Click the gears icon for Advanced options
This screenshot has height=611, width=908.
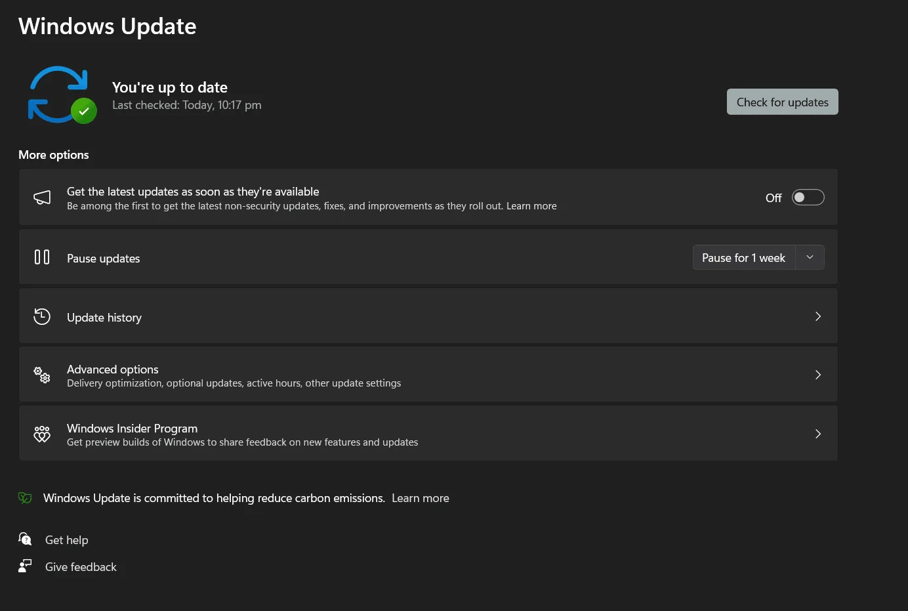pos(42,375)
